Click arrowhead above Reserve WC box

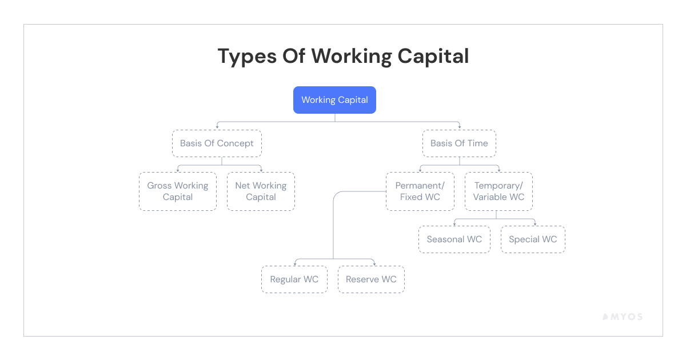point(374,263)
